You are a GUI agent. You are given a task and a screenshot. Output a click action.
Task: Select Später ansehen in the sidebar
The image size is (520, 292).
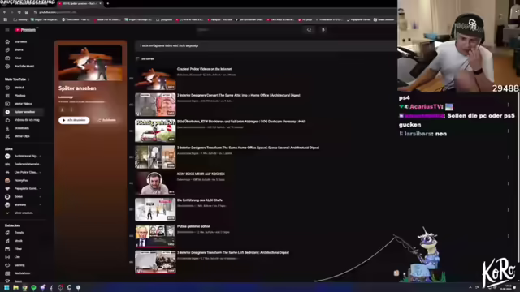pos(24,112)
